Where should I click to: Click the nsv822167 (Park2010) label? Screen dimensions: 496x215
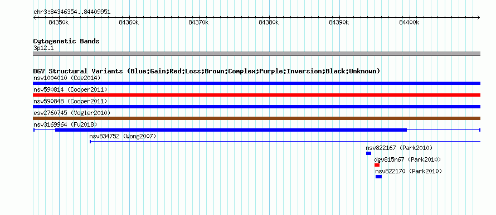pos(399,148)
